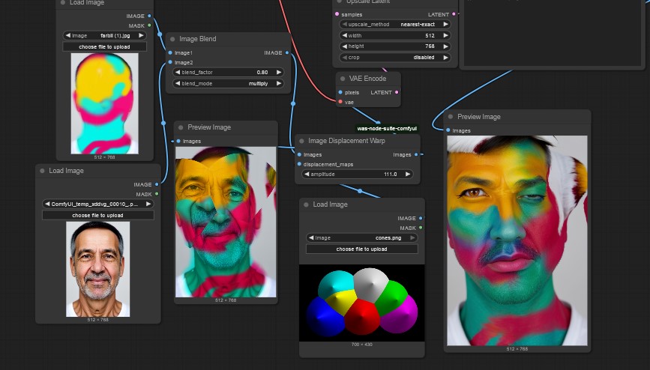
Task: Increase amplitude with its right arrow
Action: click(x=408, y=175)
